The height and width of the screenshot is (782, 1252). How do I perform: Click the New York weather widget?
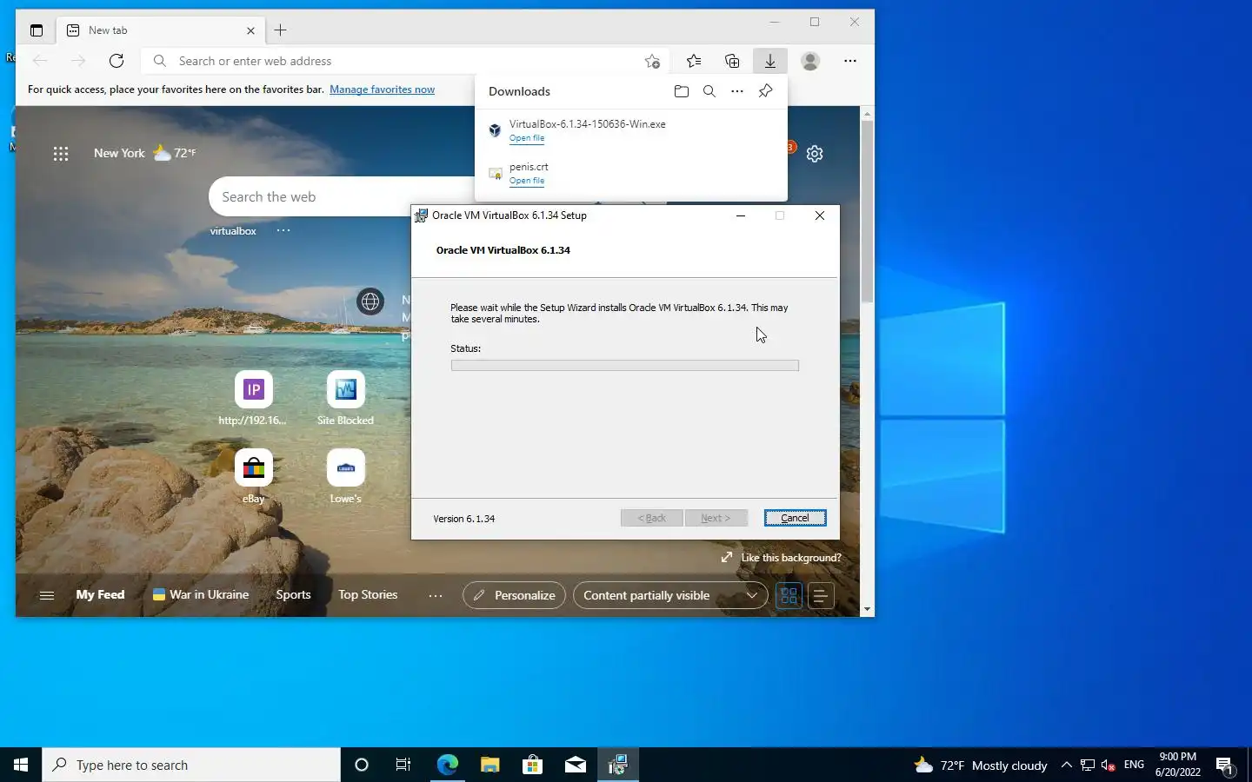coord(144,153)
